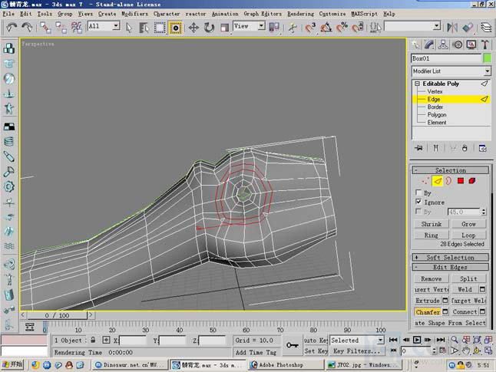496x372 pixels.
Task: Click the Box01 object name field
Action: 446,58
